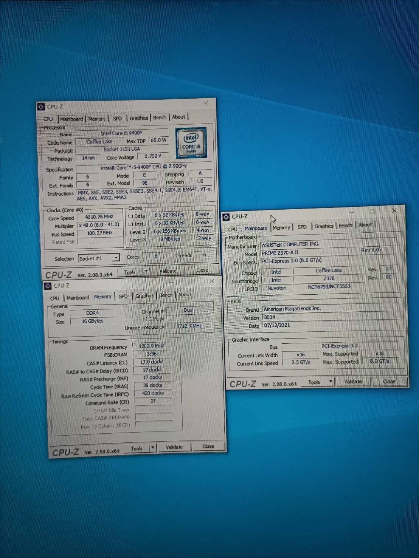Image resolution: width=419 pixels, height=558 pixels.
Task: Click the Cycle Time (tRAS) value 39 clocks
Action: (x=153, y=385)
